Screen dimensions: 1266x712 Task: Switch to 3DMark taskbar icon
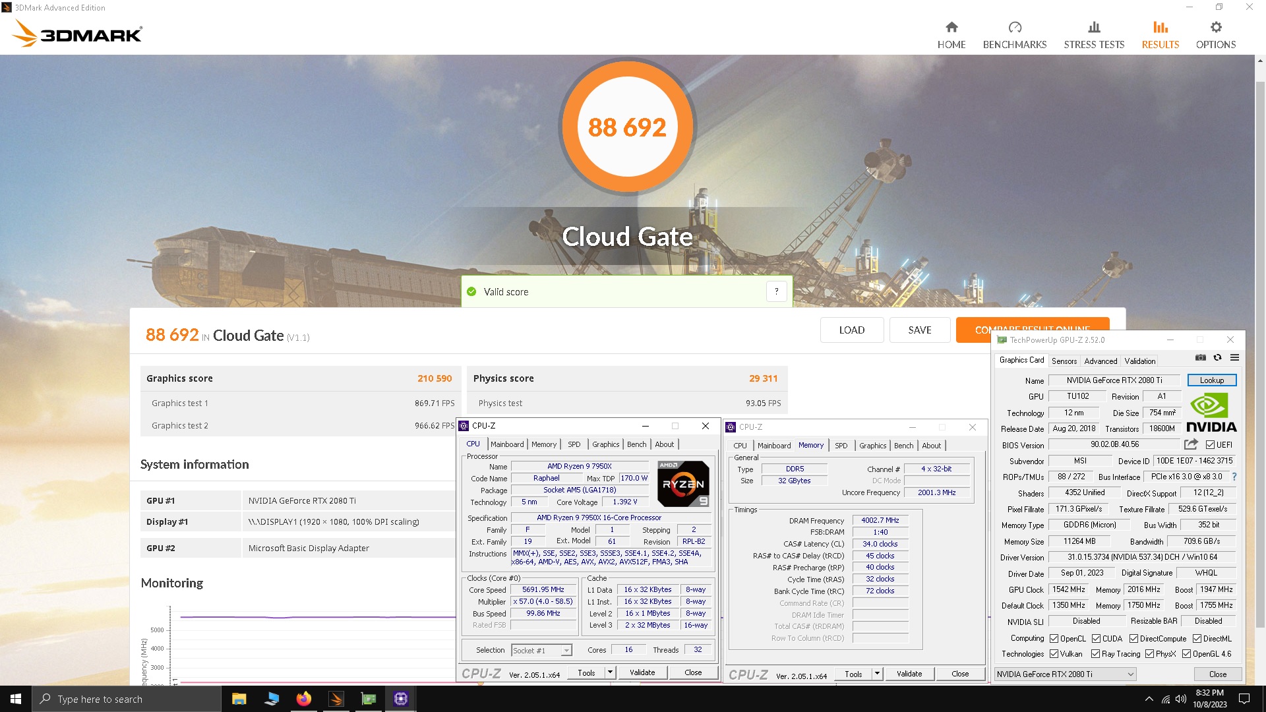click(x=336, y=699)
